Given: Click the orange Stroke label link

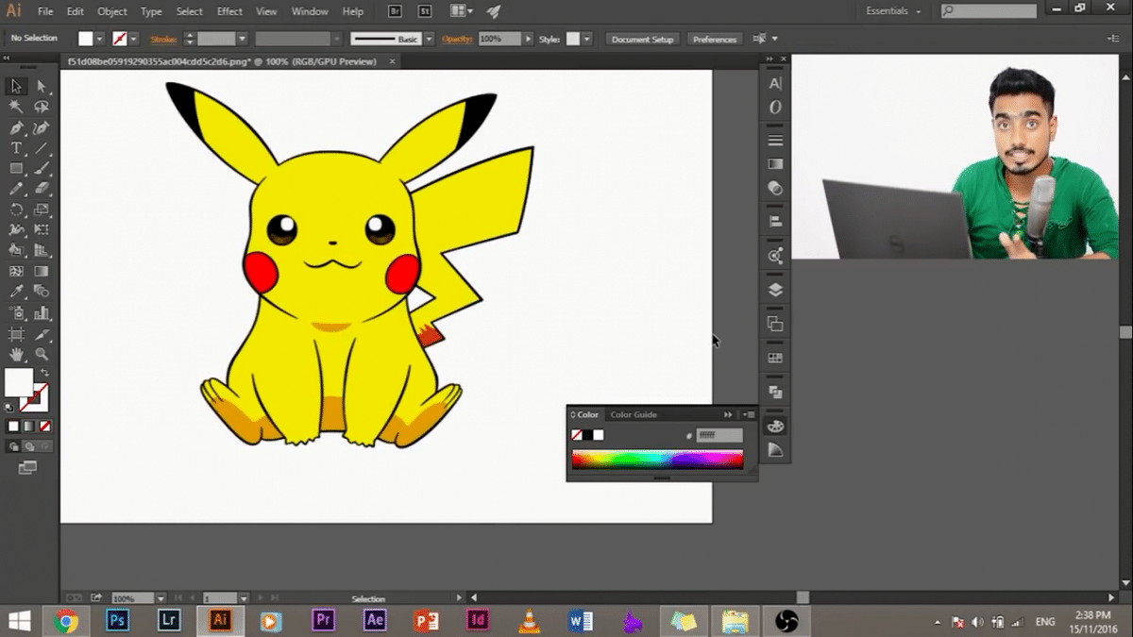Looking at the screenshot, I should tap(163, 39).
